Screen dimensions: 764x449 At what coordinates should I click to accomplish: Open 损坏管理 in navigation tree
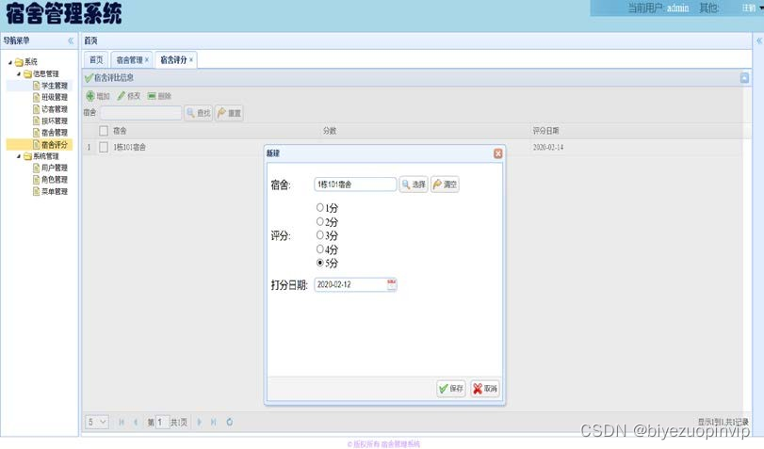click(x=54, y=120)
